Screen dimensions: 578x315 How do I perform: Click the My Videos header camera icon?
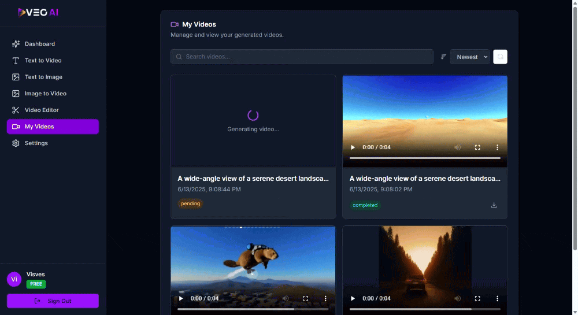tap(175, 24)
